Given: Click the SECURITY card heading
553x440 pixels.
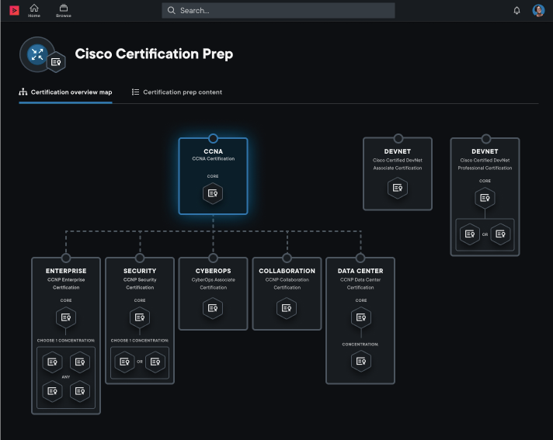Looking at the screenshot, I should coord(140,271).
